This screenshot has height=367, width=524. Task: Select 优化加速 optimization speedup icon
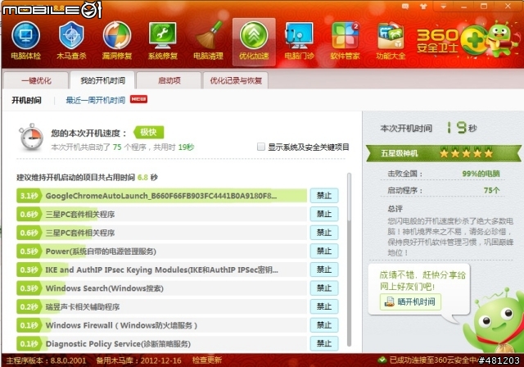click(254, 42)
